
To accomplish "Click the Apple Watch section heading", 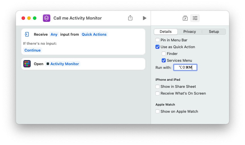I will (x=165, y=105).
